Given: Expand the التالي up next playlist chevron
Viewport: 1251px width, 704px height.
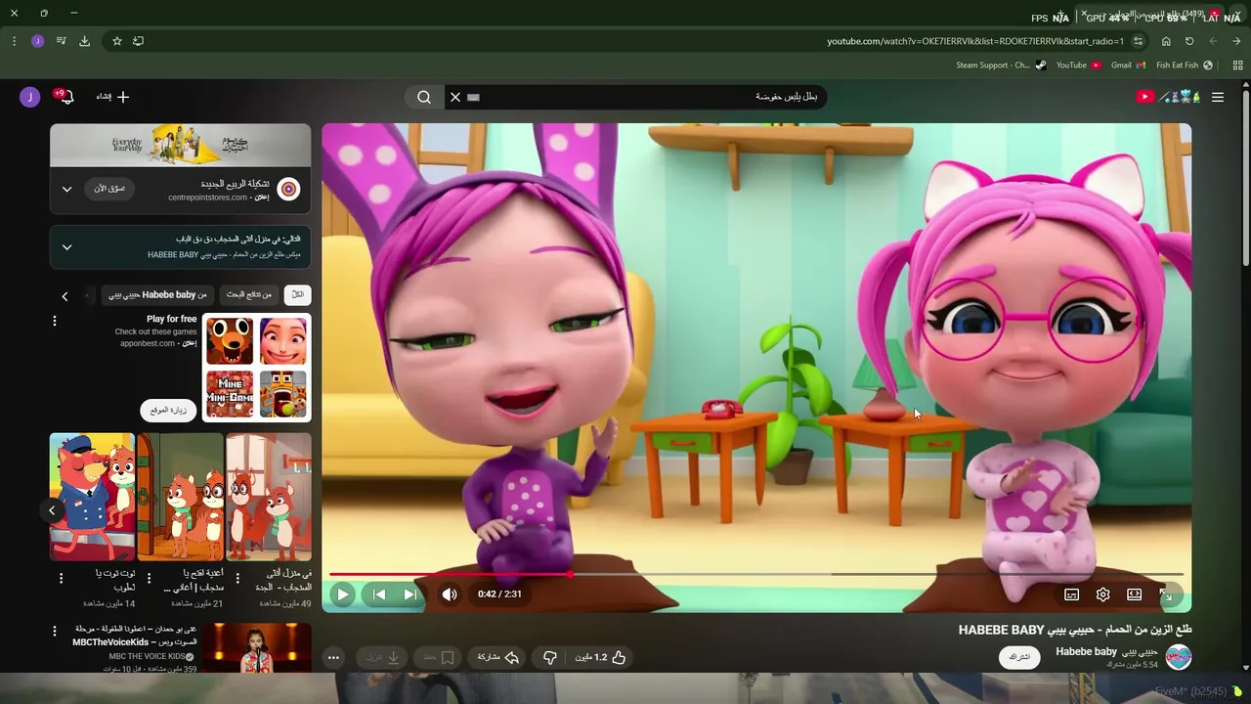Looking at the screenshot, I should [66, 246].
